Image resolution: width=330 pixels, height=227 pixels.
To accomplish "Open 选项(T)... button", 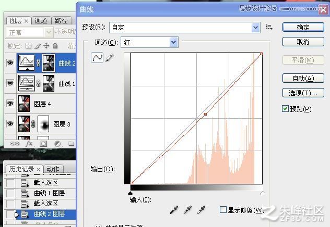I will 303,93.
